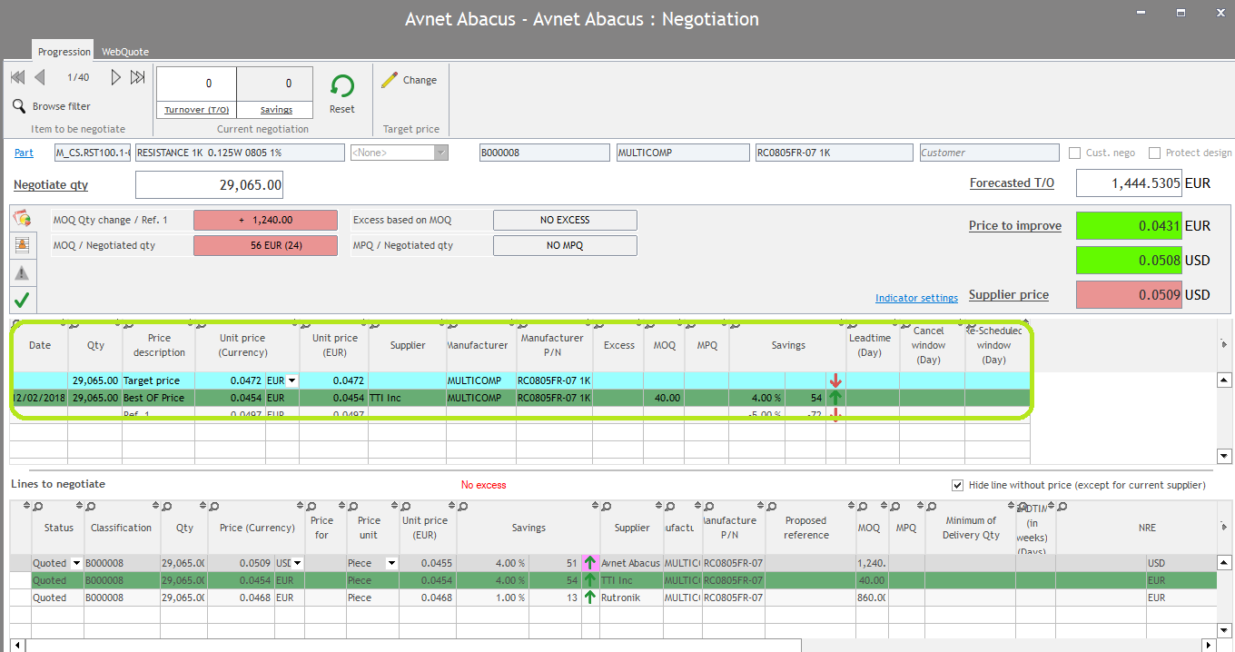The width and height of the screenshot is (1235, 652).
Task: Click the green checkmark validate icon
Action: point(22,299)
